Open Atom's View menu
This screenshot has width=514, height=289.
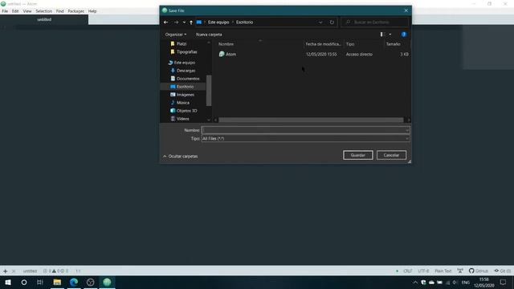click(x=27, y=11)
